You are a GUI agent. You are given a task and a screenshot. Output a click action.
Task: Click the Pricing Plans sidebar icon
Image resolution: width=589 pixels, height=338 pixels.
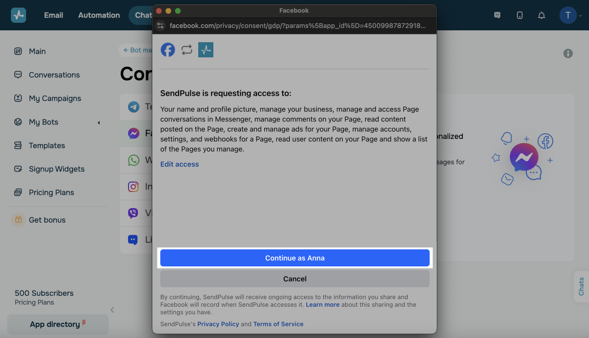(18, 192)
